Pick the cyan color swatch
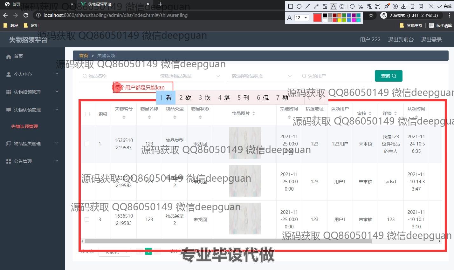The height and width of the screenshot is (270, 454). coord(358,20)
